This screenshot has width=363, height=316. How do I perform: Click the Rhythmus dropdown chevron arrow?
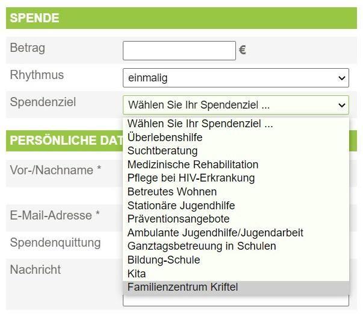click(x=342, y=78)
